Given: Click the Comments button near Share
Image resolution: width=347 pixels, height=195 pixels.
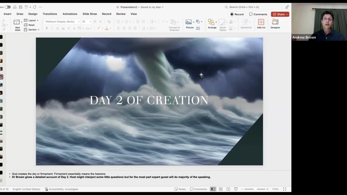Looking at the screenshot, I should [x=258, y=14].
